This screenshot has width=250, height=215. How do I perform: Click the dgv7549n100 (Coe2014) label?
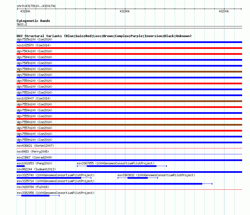pos(35,75)
